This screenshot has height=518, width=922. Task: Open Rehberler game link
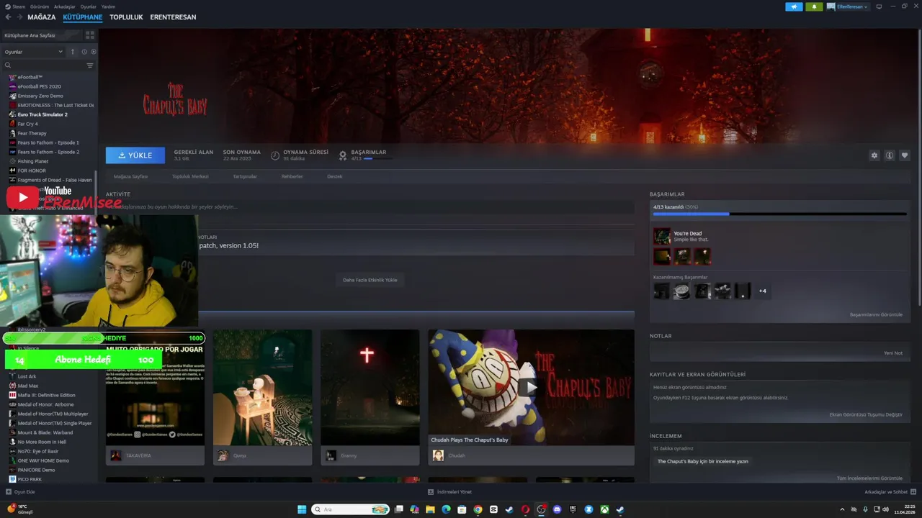(292, 176)
